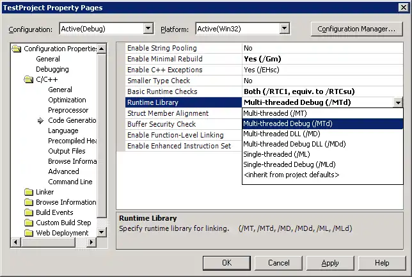
Task: Click the Build Events folder icon
Action: pos(29,212)
